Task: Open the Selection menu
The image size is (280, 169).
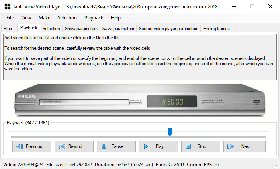Action: pyautogui.click(x=67, y=18)
